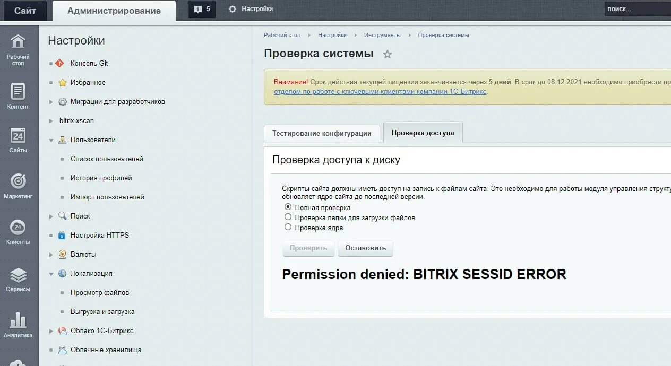Click the Облако 1С-Битрикс icon
This screenshot has width=671, height=366.
coord(62,330)
